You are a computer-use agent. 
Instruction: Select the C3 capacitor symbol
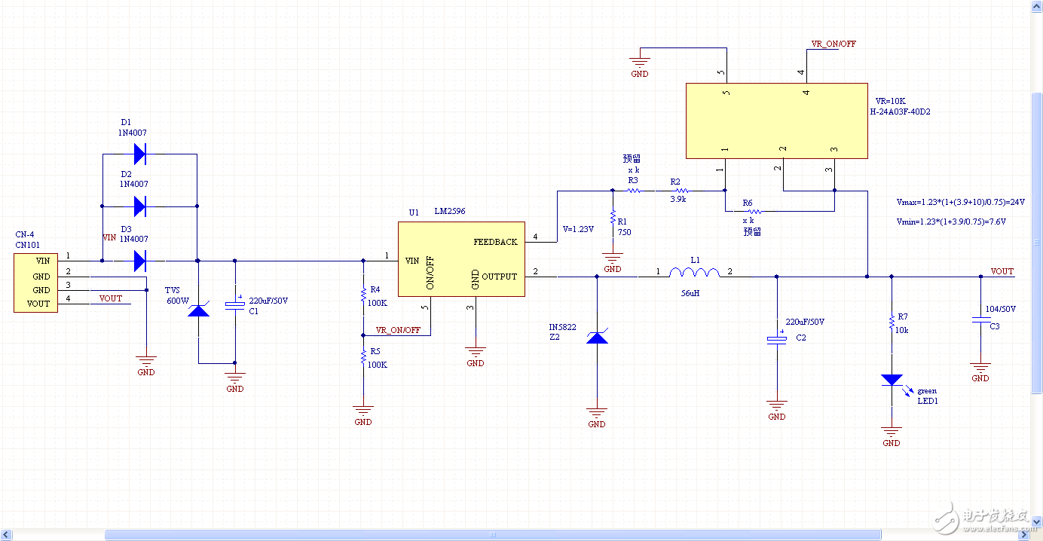pos(980,319)
